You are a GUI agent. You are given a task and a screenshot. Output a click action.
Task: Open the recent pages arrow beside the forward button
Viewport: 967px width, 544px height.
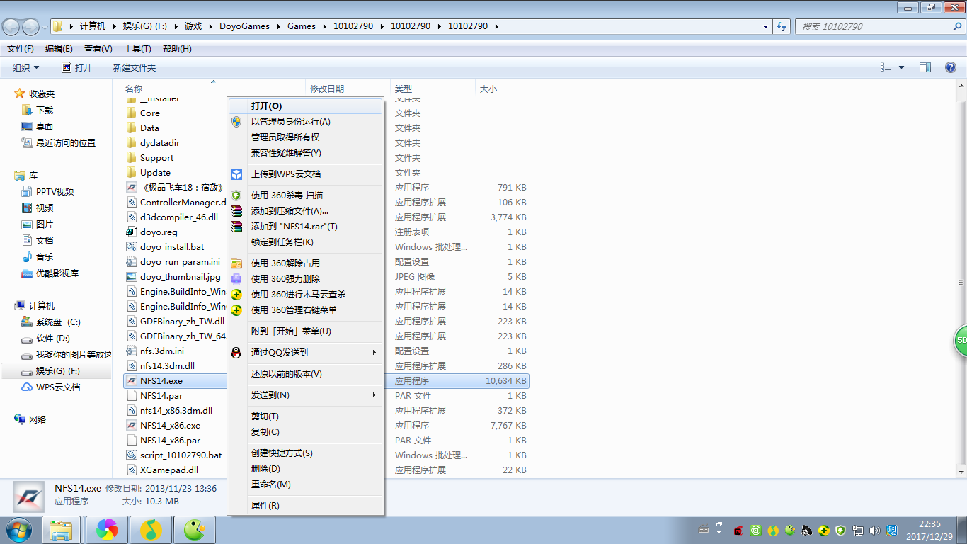click(x=45, y=27)
